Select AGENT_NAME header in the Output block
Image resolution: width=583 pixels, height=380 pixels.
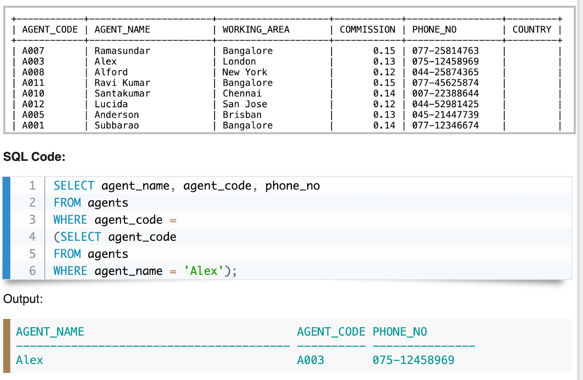[x=50, y=332]
